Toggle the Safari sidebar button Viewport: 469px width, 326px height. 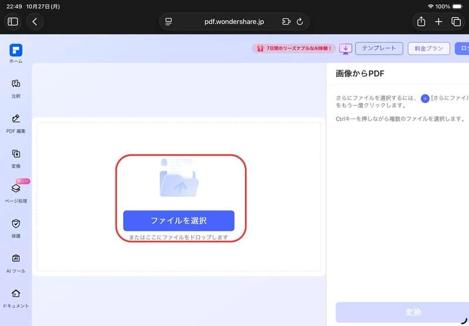point(12,22)
